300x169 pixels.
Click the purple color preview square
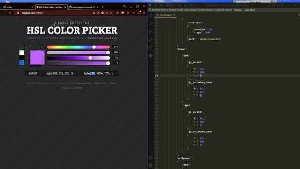click(x=37, y=58)
